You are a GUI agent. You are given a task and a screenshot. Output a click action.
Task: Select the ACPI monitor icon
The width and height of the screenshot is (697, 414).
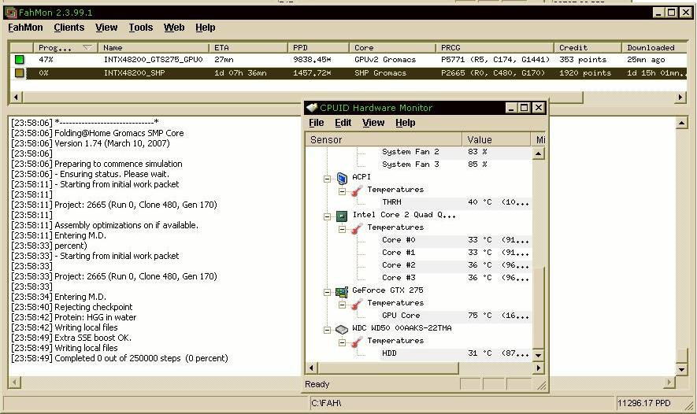tap(342, 178)
